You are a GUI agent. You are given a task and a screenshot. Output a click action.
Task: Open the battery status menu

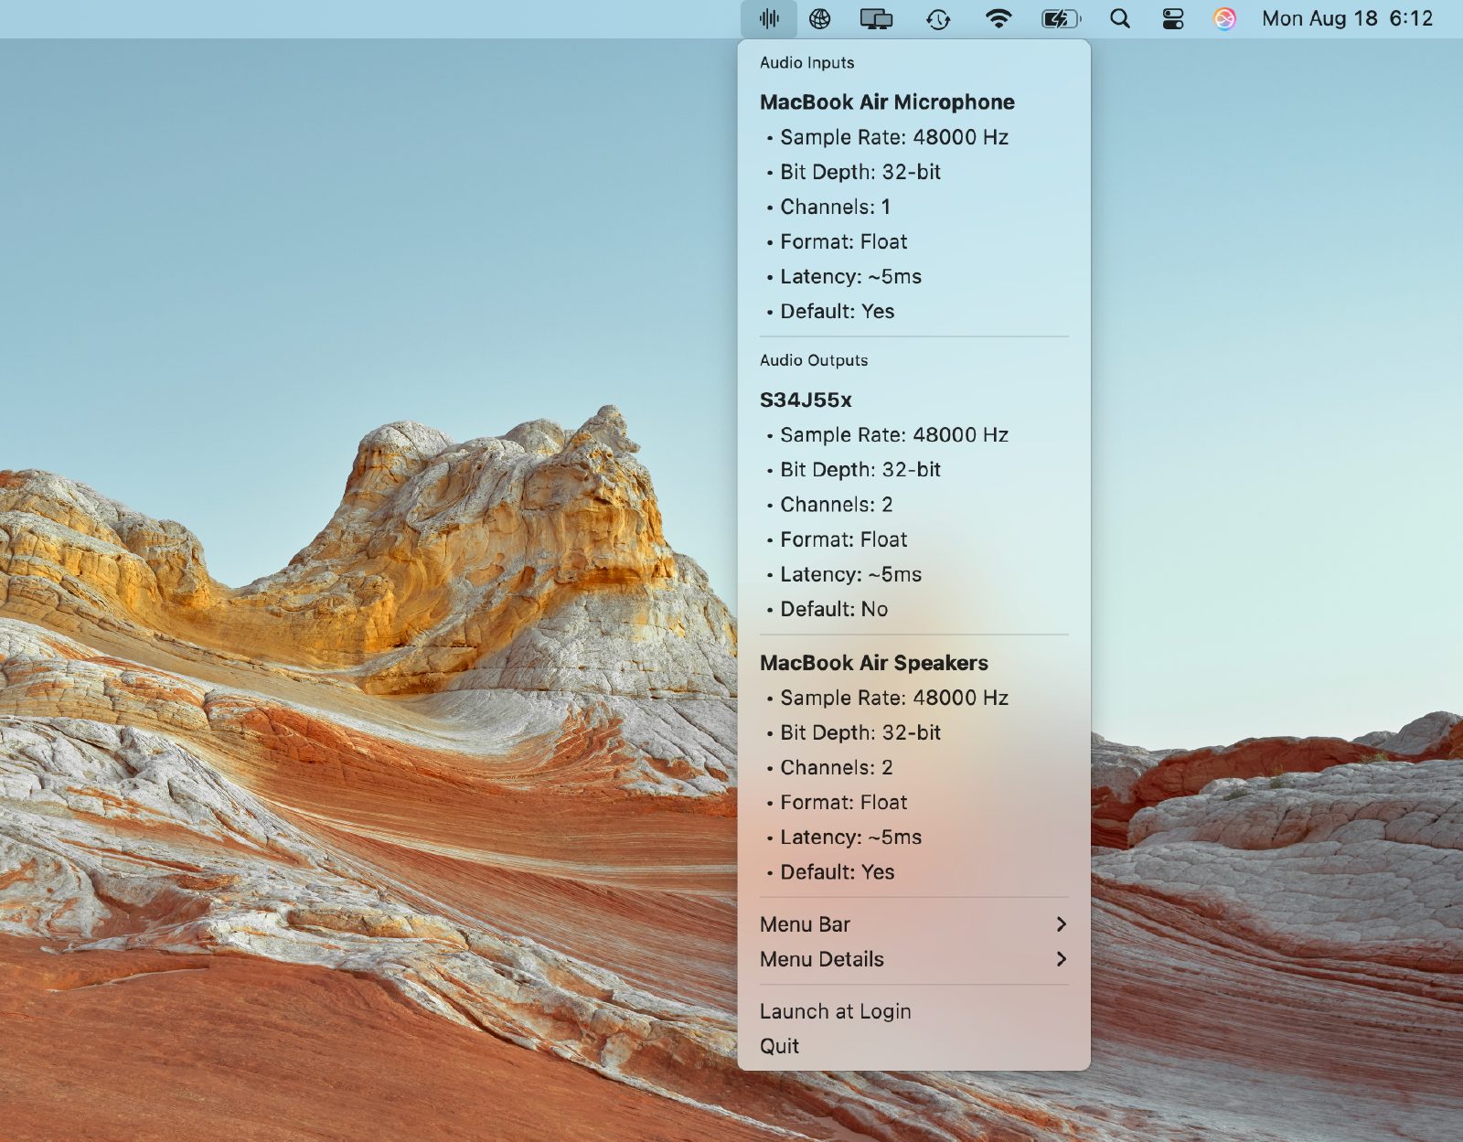pos(1061,18)
